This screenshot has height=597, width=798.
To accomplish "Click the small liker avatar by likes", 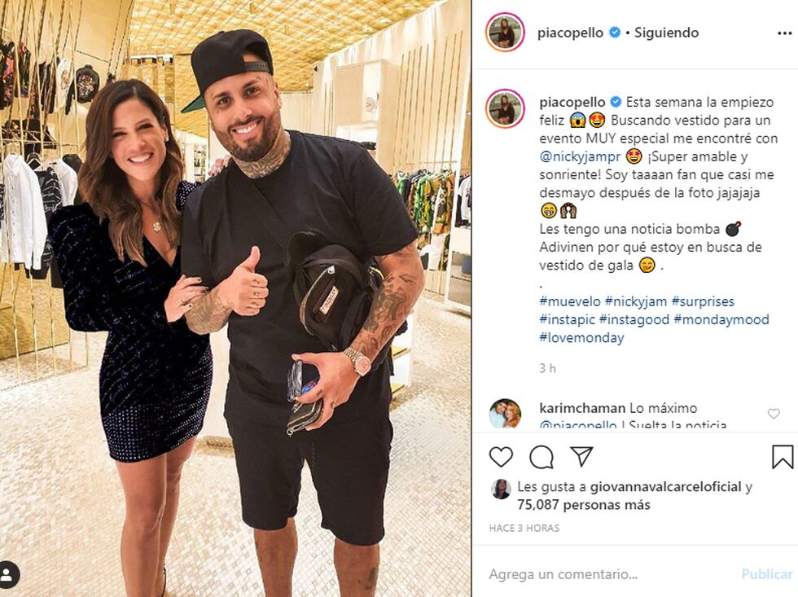I will (501, 489).
